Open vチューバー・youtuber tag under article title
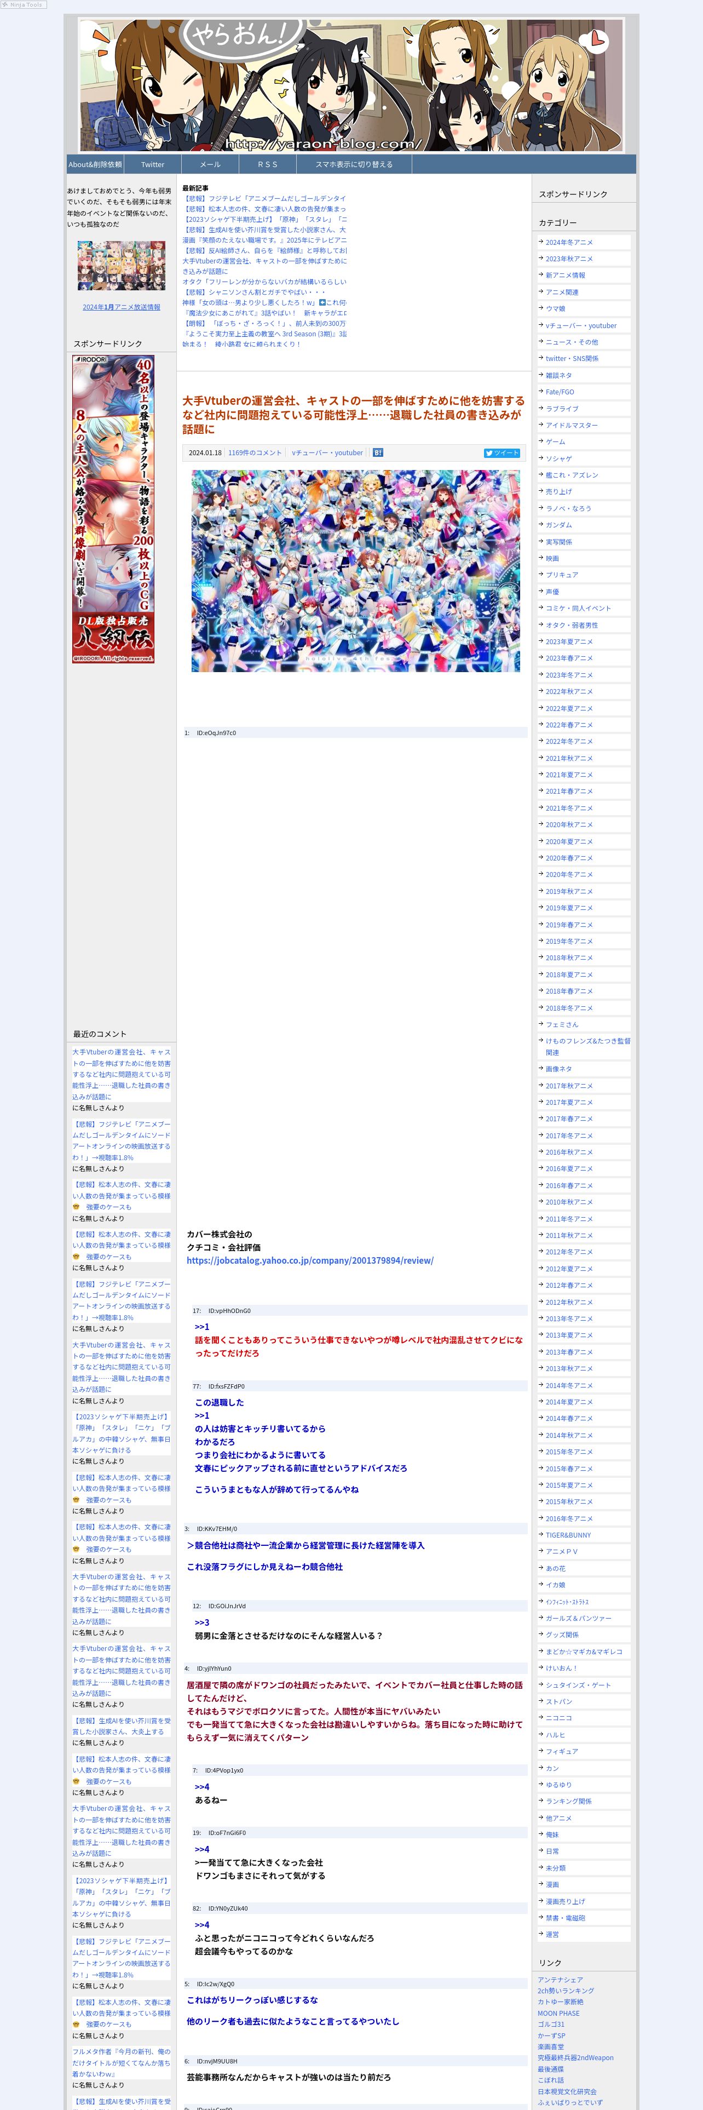The height and width of the screenshot is (2110, 703). tap(327, 452)
